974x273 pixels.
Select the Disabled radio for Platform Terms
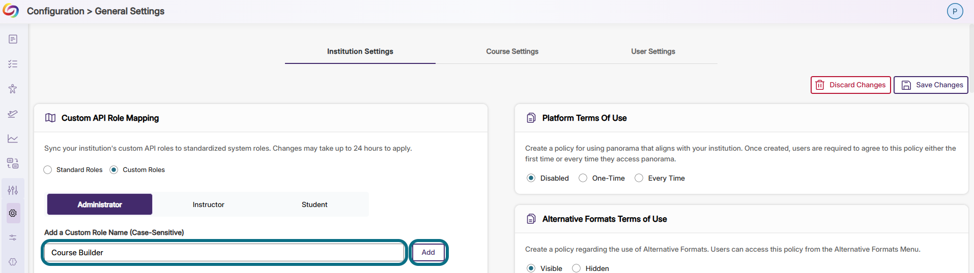531,178
